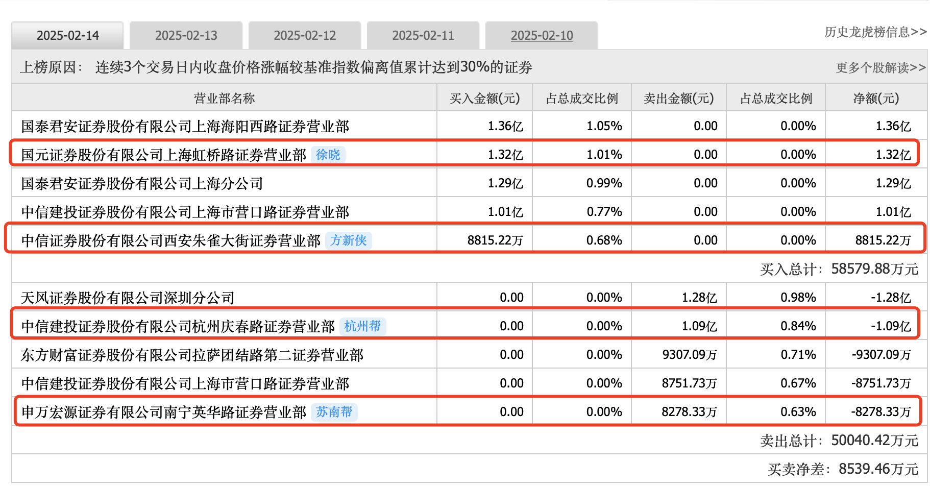Image resolution: width=930 pixels, height=487 pixels.
Task: Click 中信证券西安朱雀大街证券营业部 name
Action: click(x=170, y=240)
